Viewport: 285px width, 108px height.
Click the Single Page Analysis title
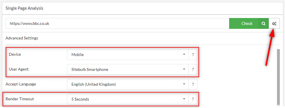[24, 8]
